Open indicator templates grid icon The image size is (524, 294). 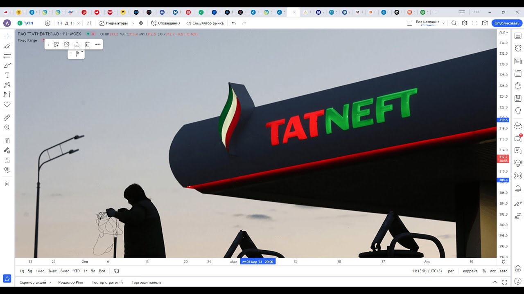141,23
